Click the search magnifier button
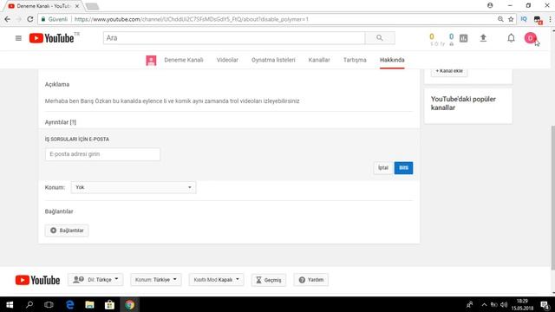Screen dimensions: 555x312 380,38
